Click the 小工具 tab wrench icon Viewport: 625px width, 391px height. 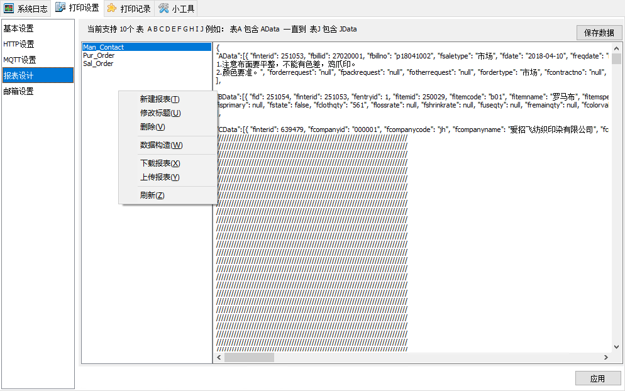[163, 8]
